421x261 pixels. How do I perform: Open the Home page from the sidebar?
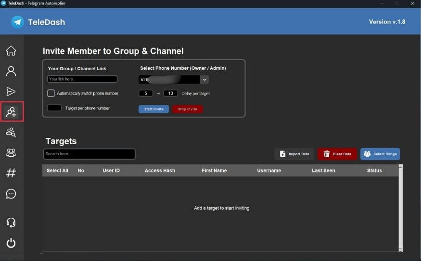tap(11, 50)
